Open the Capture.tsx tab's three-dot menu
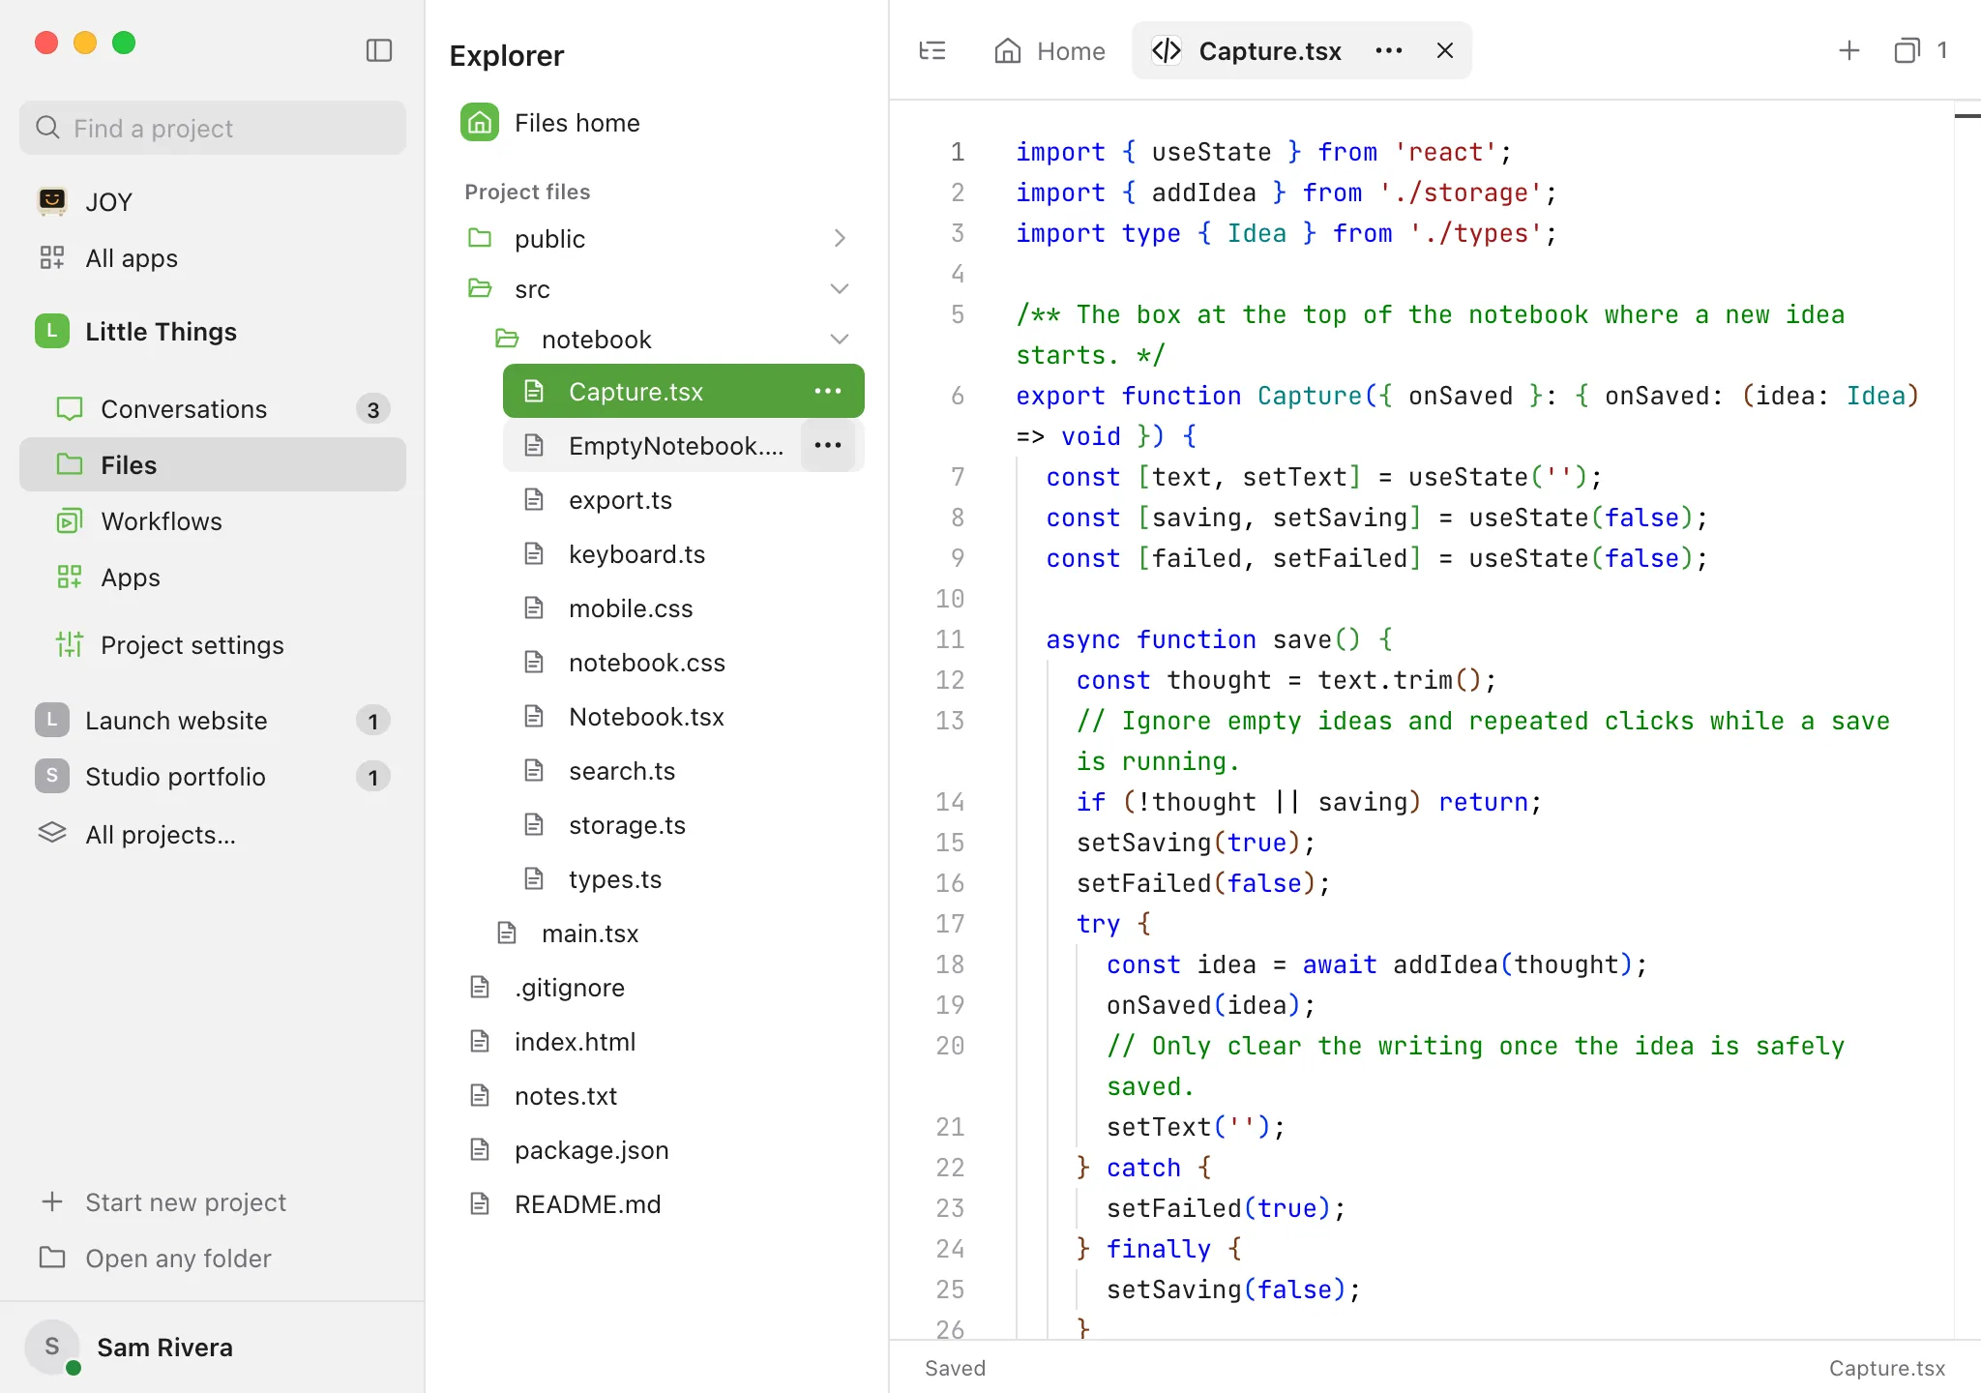The image size is (1981, 1393). coord(1389,50)
